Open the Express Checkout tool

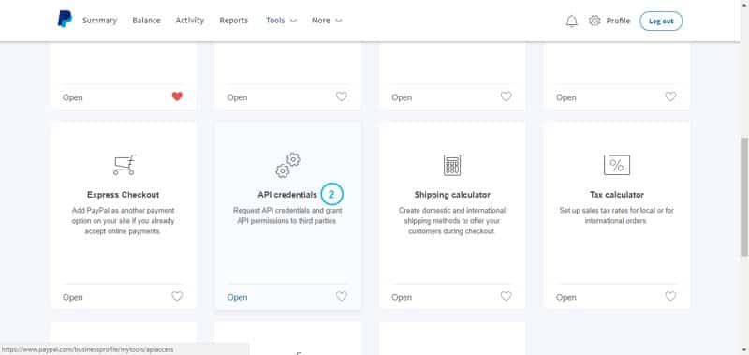(x=73, y=297)
